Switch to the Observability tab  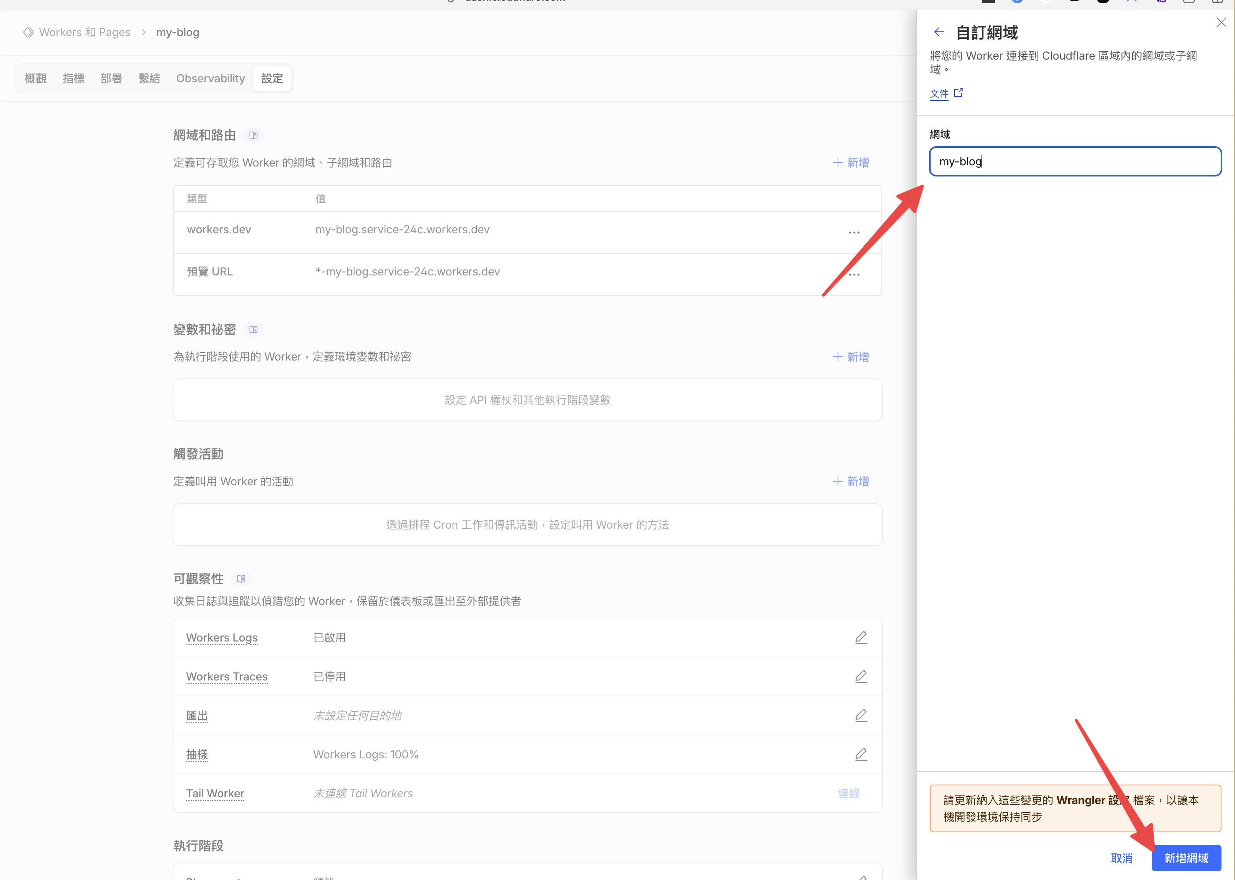pyautogui.click(x=210, y=78)
